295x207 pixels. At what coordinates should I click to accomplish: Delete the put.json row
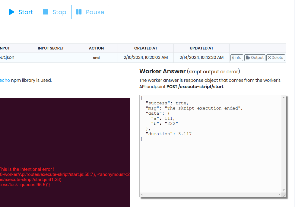coord(276,58)
